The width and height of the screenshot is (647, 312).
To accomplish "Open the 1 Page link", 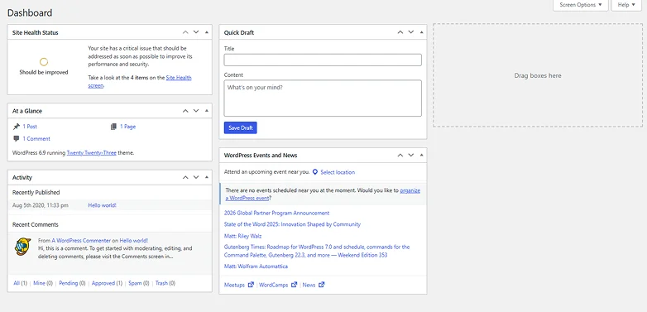I will pyautogui.click(x=128, y=127).
